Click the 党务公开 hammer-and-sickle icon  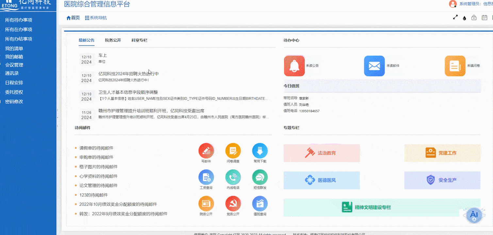click(233, 204)
